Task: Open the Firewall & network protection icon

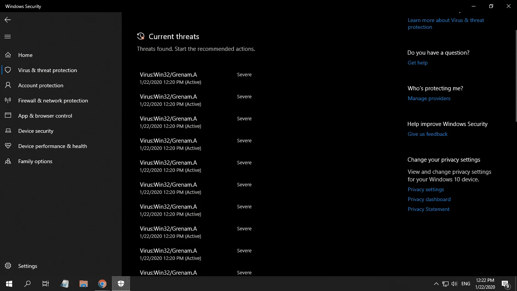Action: point(8,101)
